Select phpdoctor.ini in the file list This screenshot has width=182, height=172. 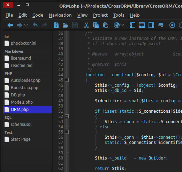(x=28, y=43)
